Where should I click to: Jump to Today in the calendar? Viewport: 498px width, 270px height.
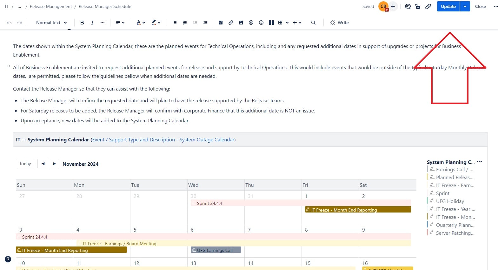coord(25,164)
